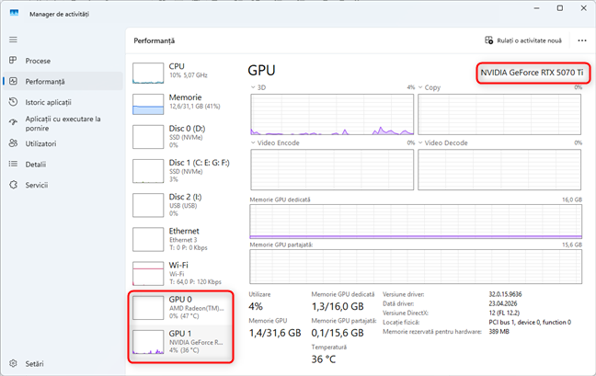Click the 3D usage graph
This screenshot has height=376, width=596.
click(x=332, y=114)
